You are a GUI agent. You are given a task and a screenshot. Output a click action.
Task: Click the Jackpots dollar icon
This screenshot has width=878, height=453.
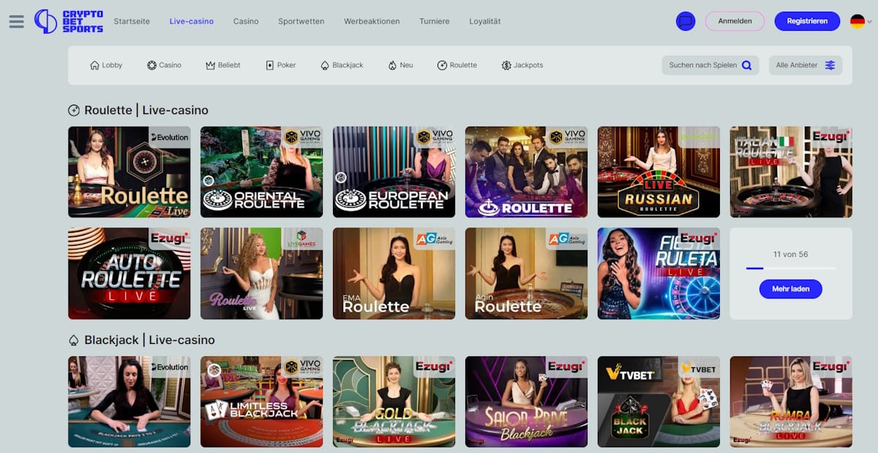tap(506, 65)
